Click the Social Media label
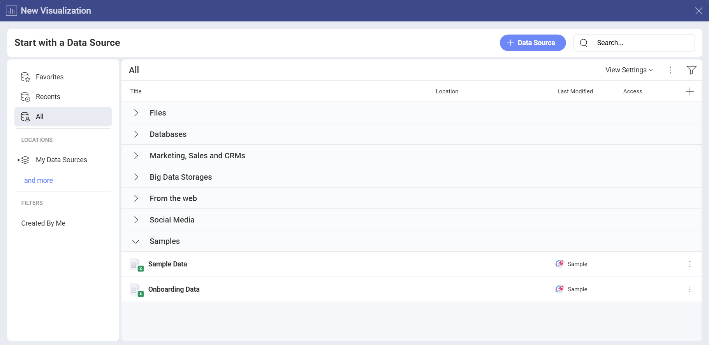 coord(172,220)
